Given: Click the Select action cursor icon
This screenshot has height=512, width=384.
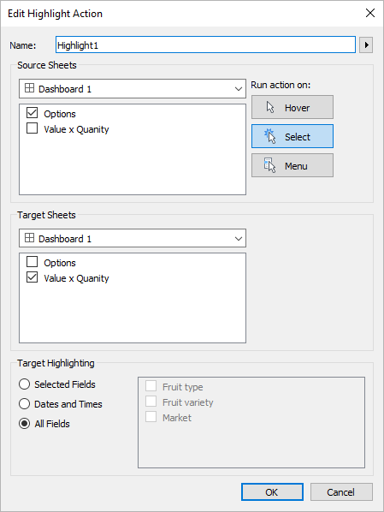Looking at the screenshot, I should [269, 136].
